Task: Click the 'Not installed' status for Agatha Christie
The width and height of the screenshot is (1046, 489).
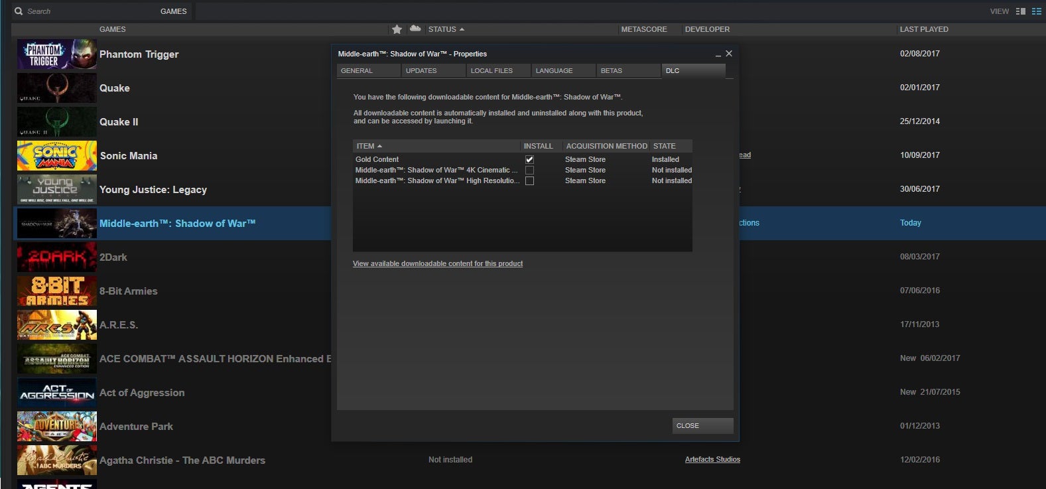Action: click(450, 459)
